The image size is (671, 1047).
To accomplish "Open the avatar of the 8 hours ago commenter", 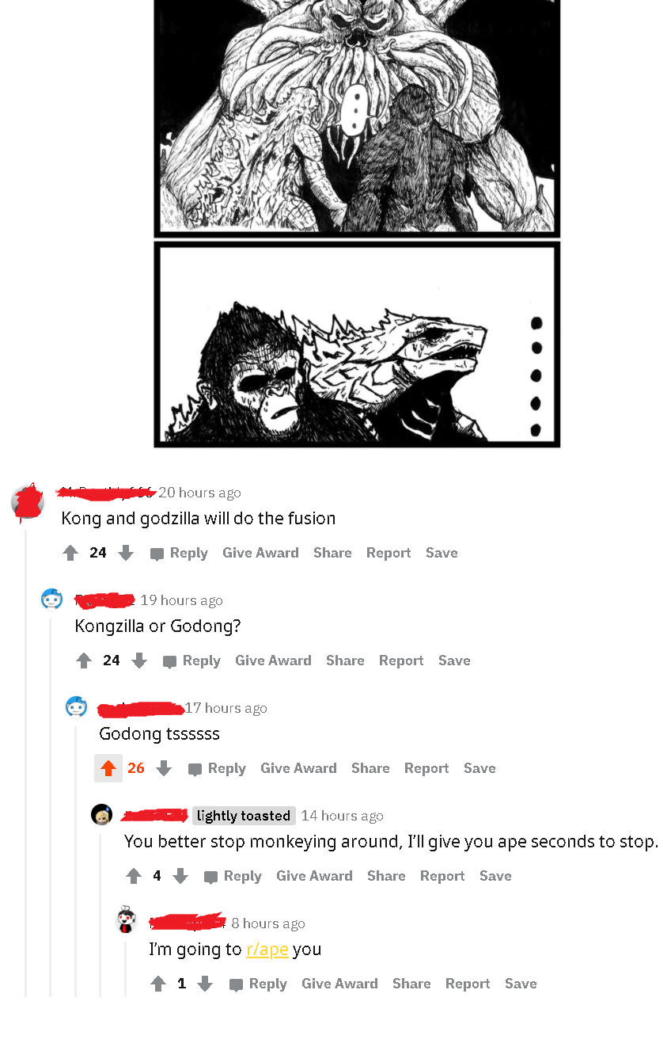I will click(x=127, y=921).
